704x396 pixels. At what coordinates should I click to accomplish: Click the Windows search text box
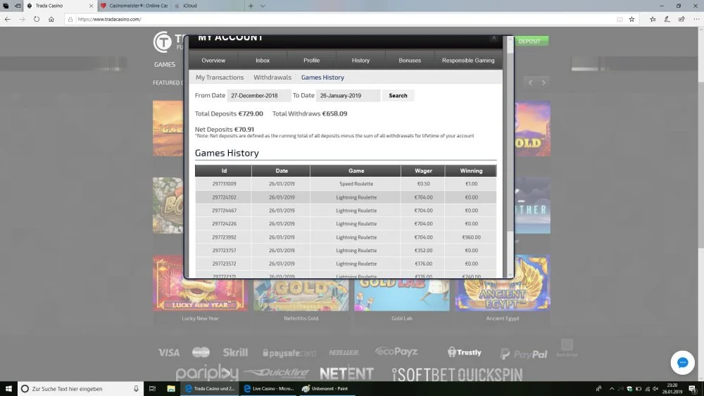click(x=81, y=388)
